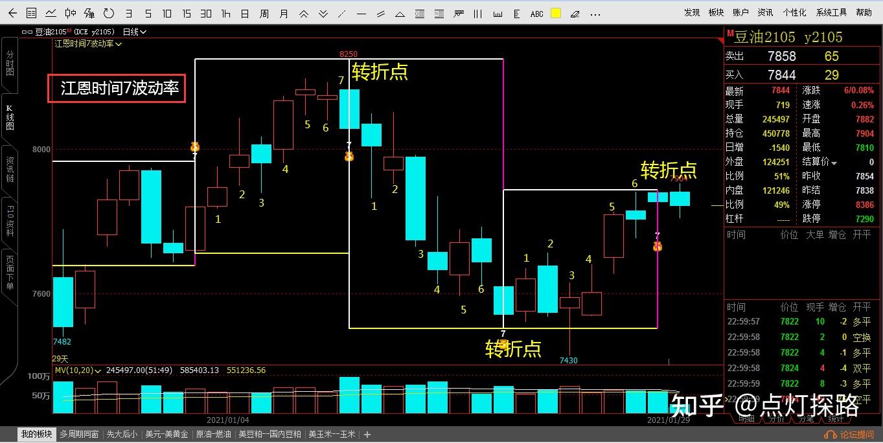Click the link icon beside 豆油2105
This screenshot has height=443, width=883.
click(x=27, y=32)
